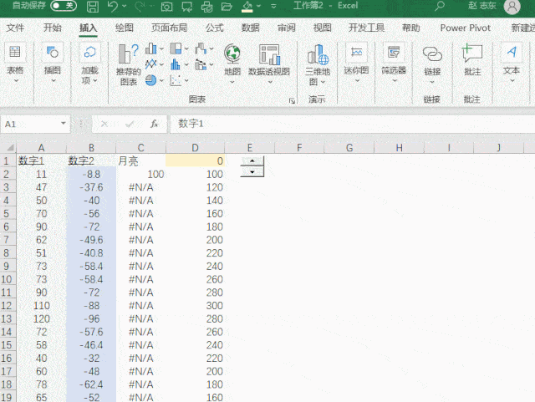
Task: Open the fill color dropdown in toolbar
Action: pos(258,6)
